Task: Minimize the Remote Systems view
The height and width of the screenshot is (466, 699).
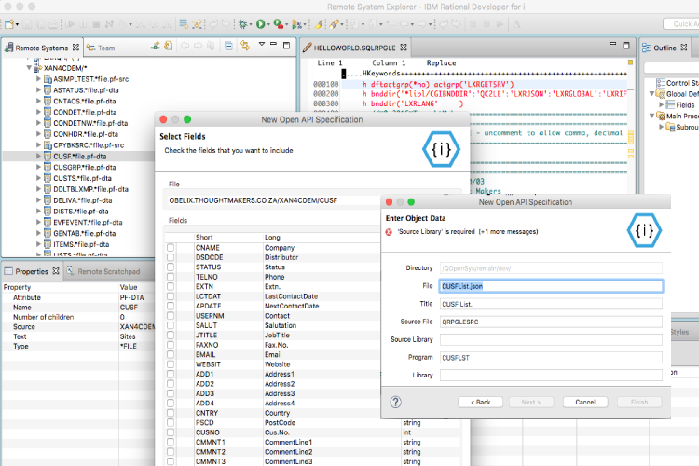Action: [274, 44]
